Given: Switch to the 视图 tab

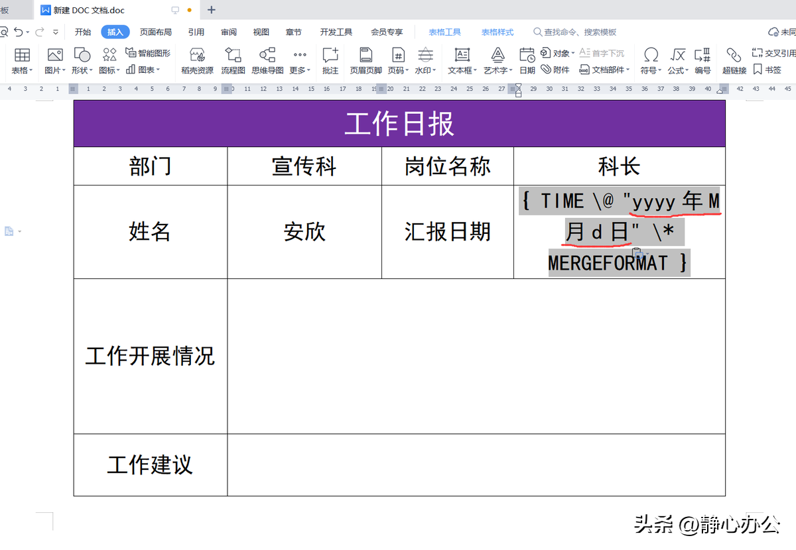Looking at the screenshot, I should 261,32.
